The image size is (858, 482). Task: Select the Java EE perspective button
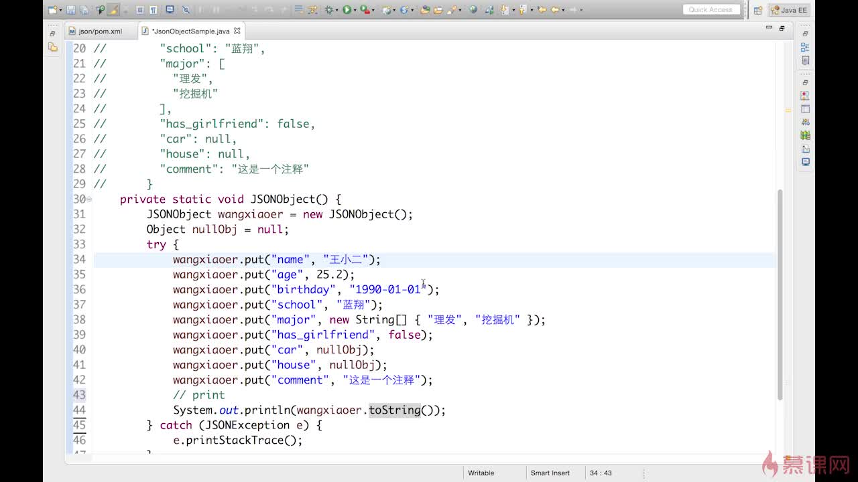(x=790, y=10)
